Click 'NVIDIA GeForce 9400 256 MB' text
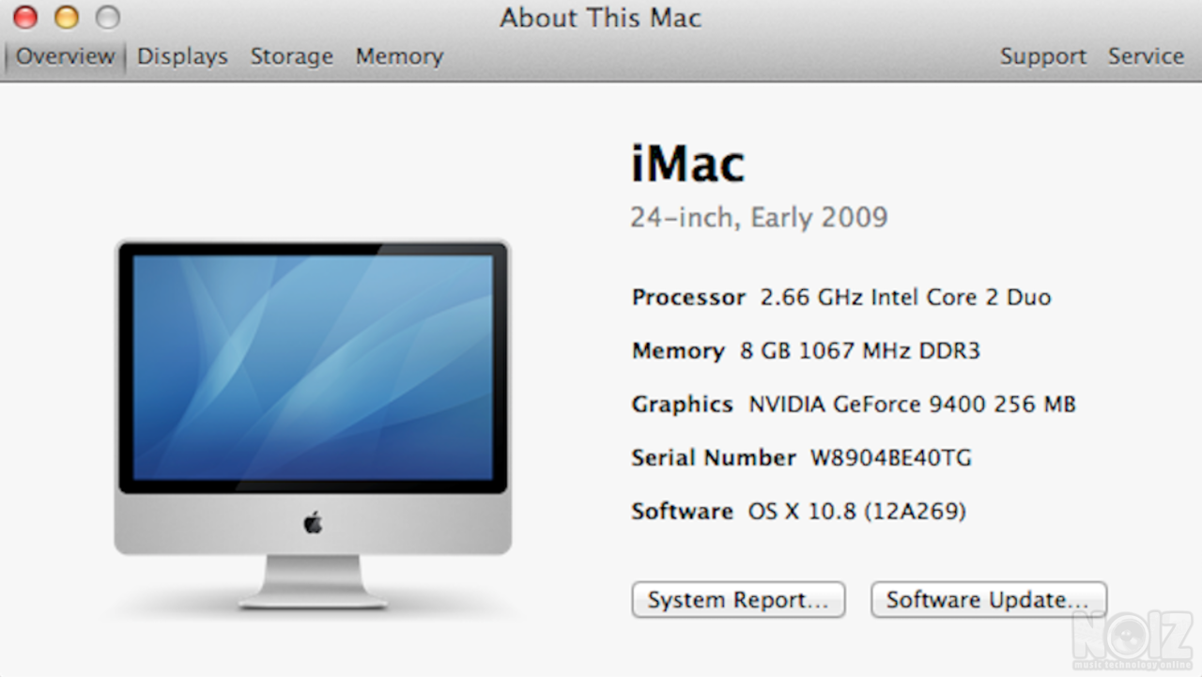 tap(912, 405)
